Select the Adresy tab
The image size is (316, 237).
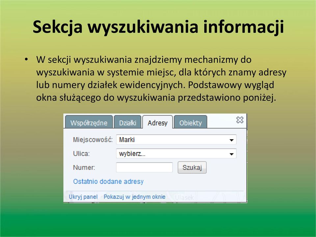point(158,122)
